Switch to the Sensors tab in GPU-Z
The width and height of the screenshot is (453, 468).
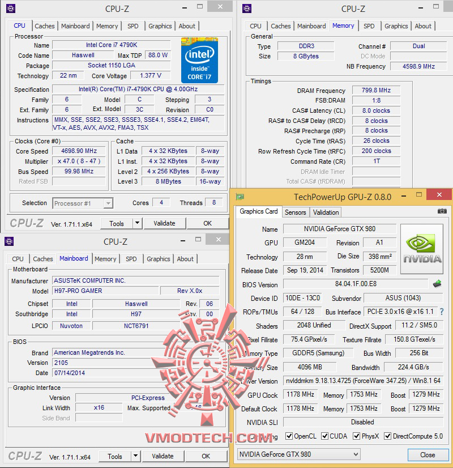(x=295, y=212)
